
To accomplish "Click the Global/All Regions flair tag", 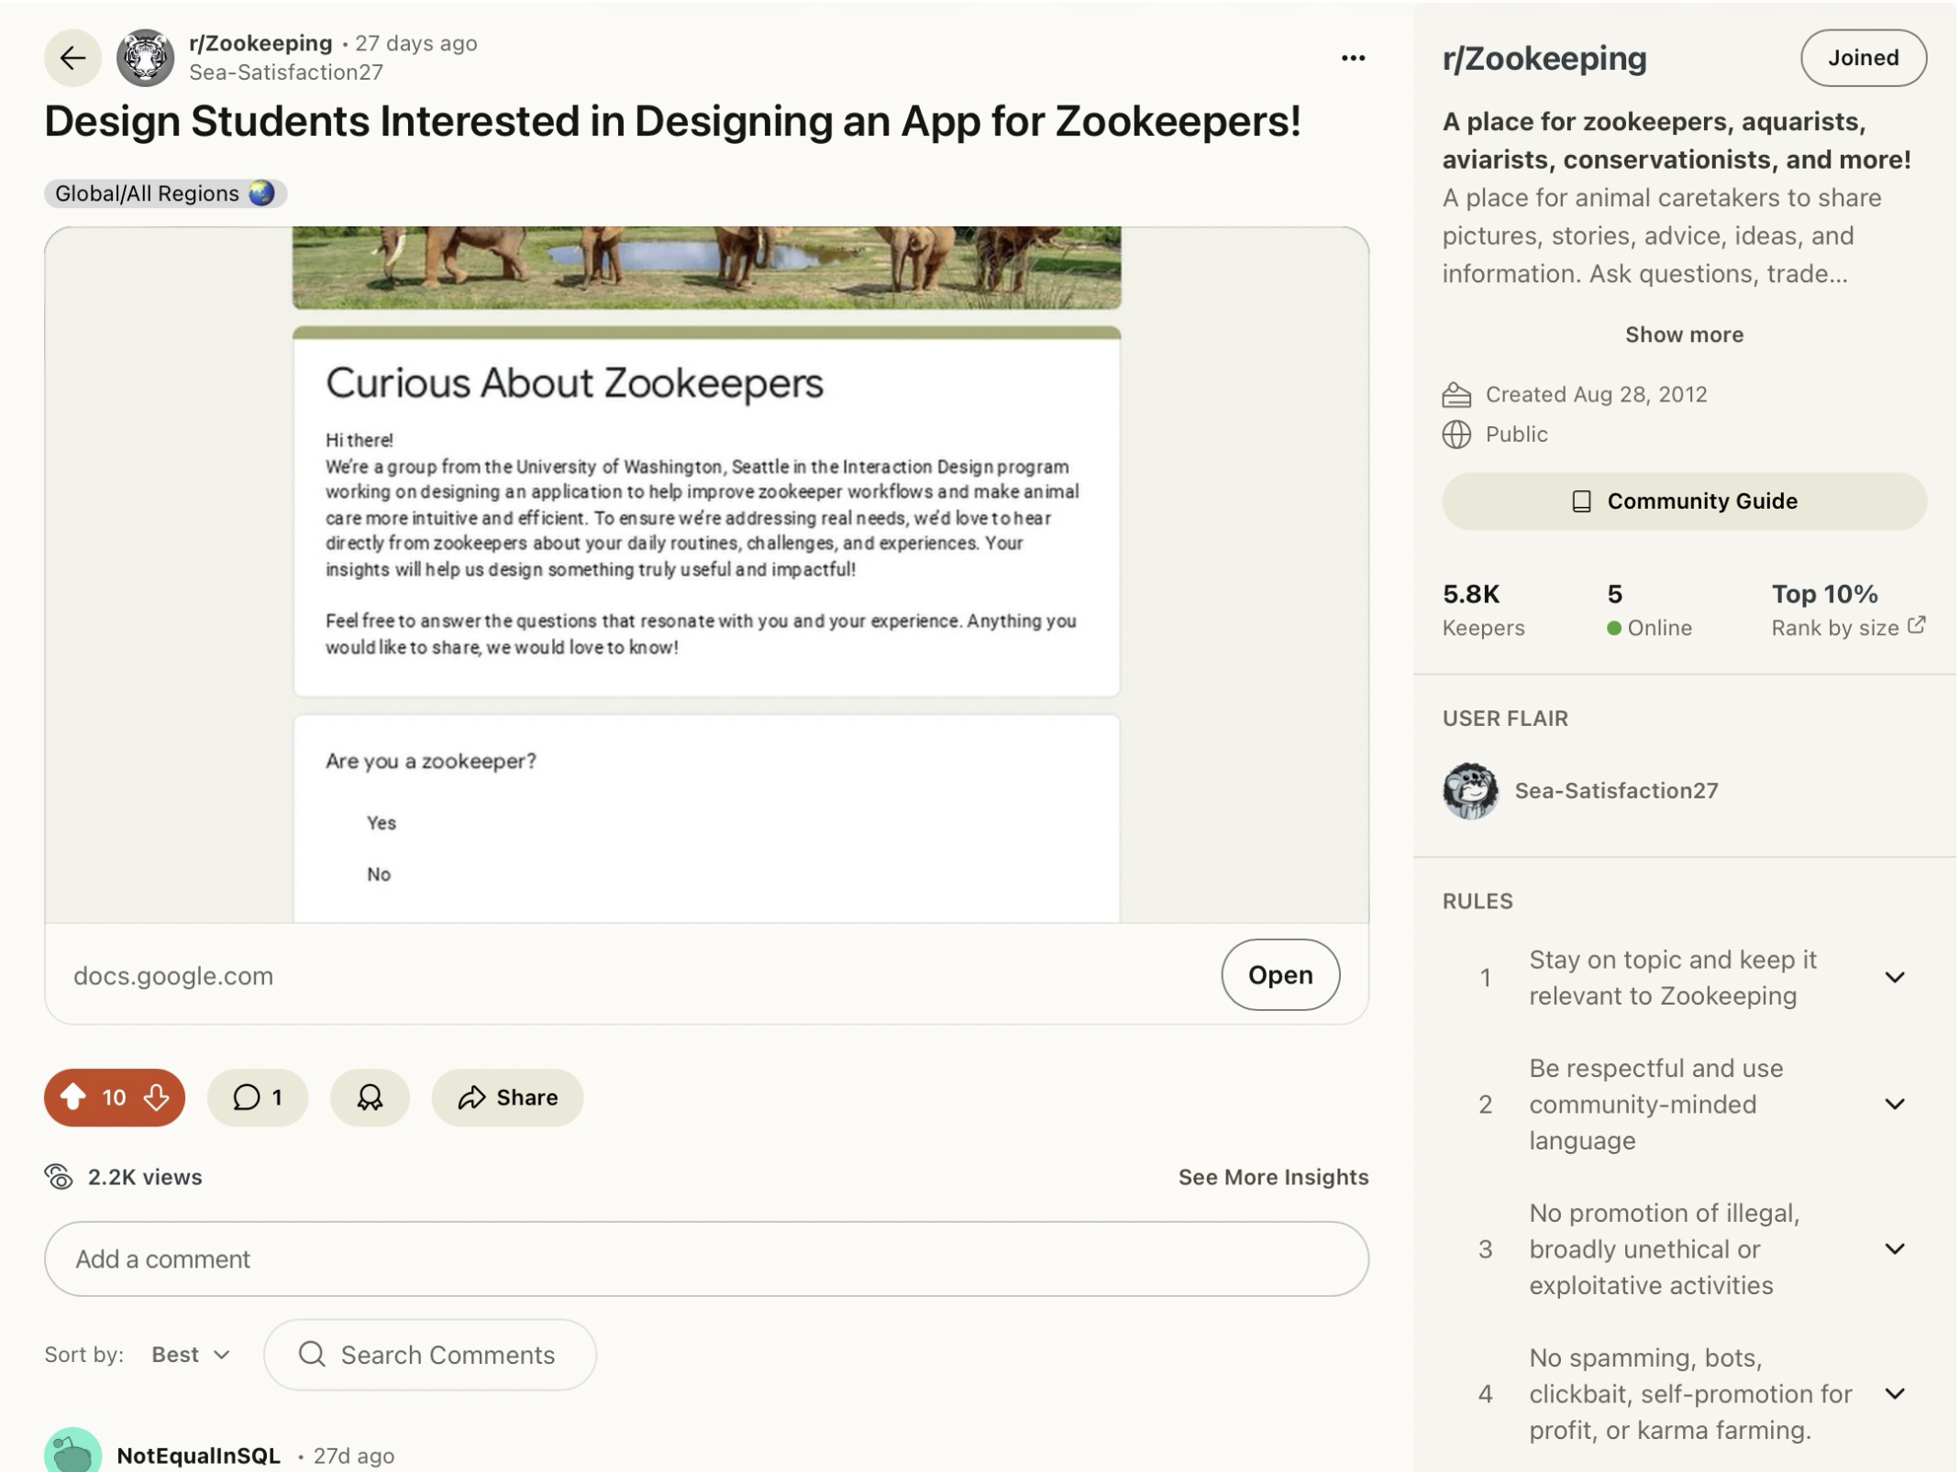I will 165,193.
